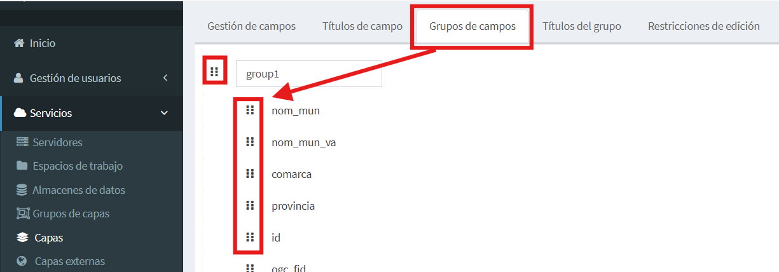Select the grip handle for nom_mun_va
Screen dimensions: 779x272
[250, 142]
